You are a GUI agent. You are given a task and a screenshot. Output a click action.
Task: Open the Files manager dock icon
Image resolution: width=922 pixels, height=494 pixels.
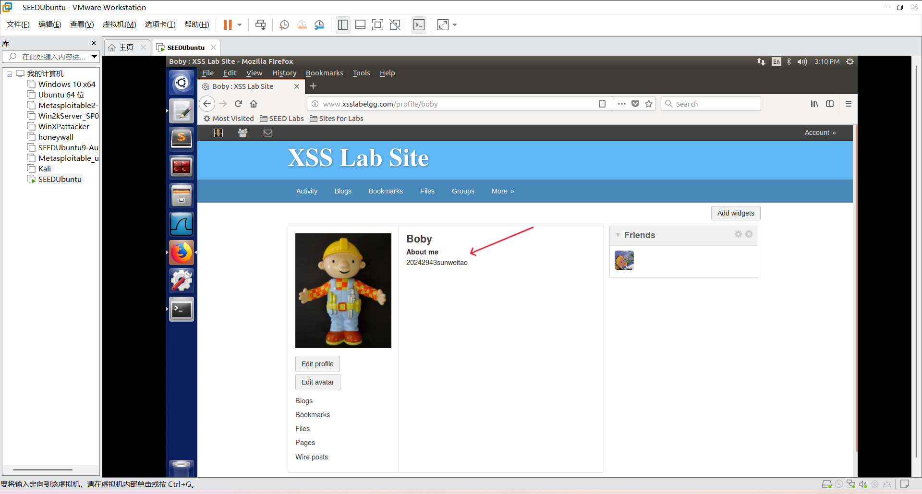[182, 196]
